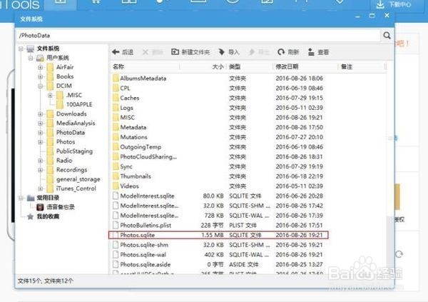Select the Sync folder row
Screen dimensions: 428x302
pos(218,166)
